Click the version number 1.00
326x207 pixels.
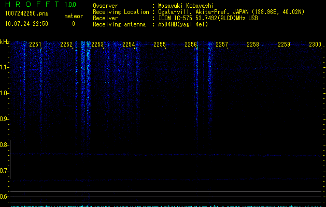pyautogui.click(x=70, y=5)
